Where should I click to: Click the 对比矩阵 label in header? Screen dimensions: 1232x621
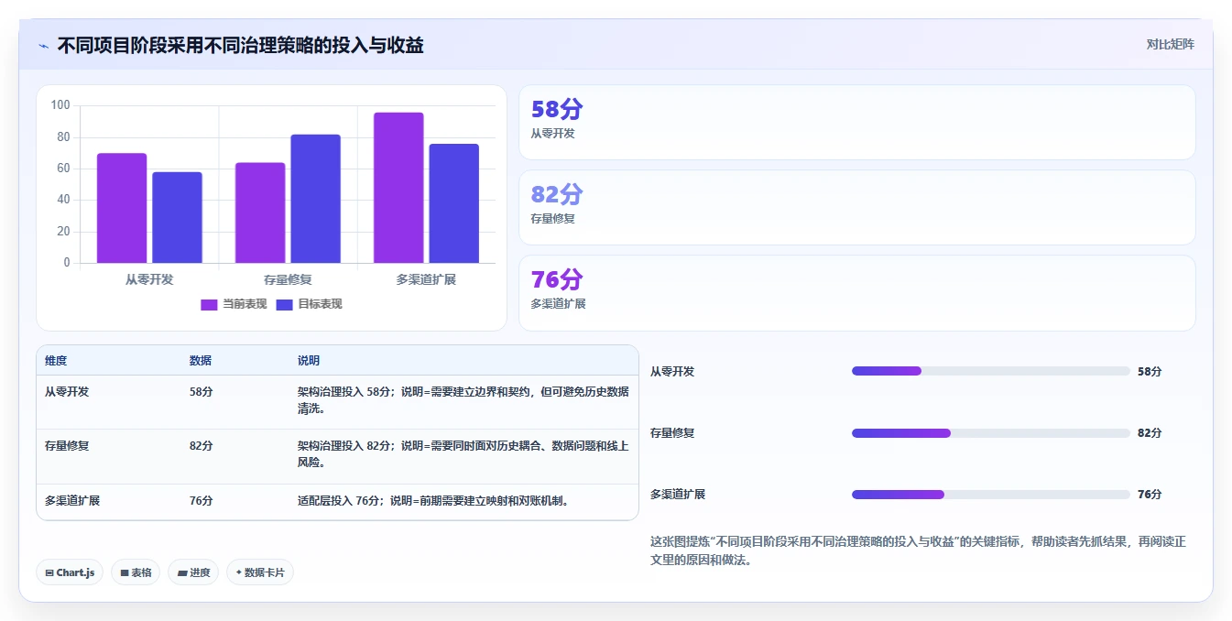pos(1170,44)
